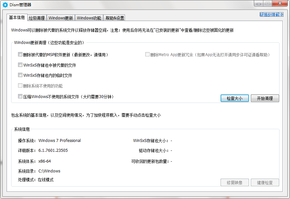Run a 健康检查 scan
The height and width of the screenshot is (199, 290).
coord(265,182)
